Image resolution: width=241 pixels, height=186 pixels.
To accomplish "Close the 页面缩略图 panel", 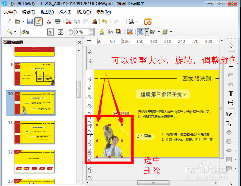I will click(80, 42).
